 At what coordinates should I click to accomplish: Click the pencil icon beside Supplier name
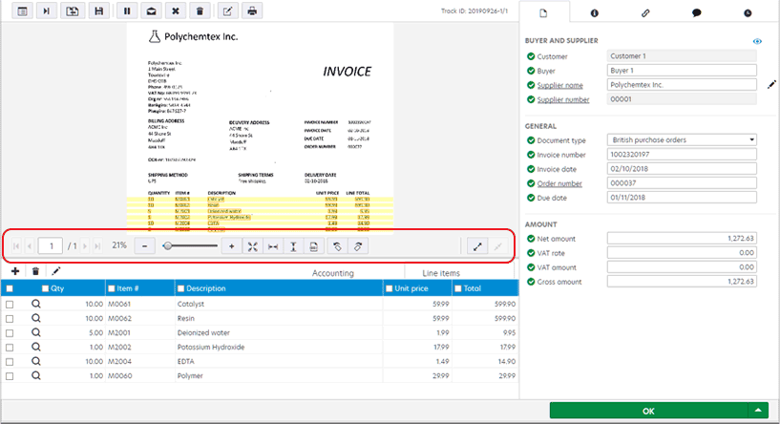771,85
